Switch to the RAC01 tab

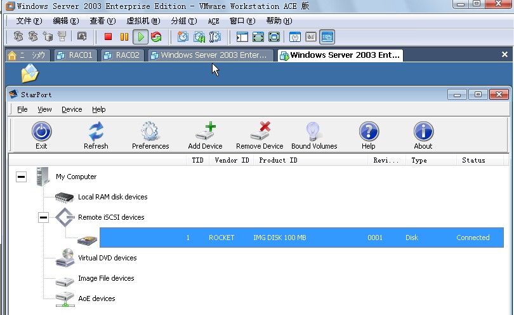[76, 55]
